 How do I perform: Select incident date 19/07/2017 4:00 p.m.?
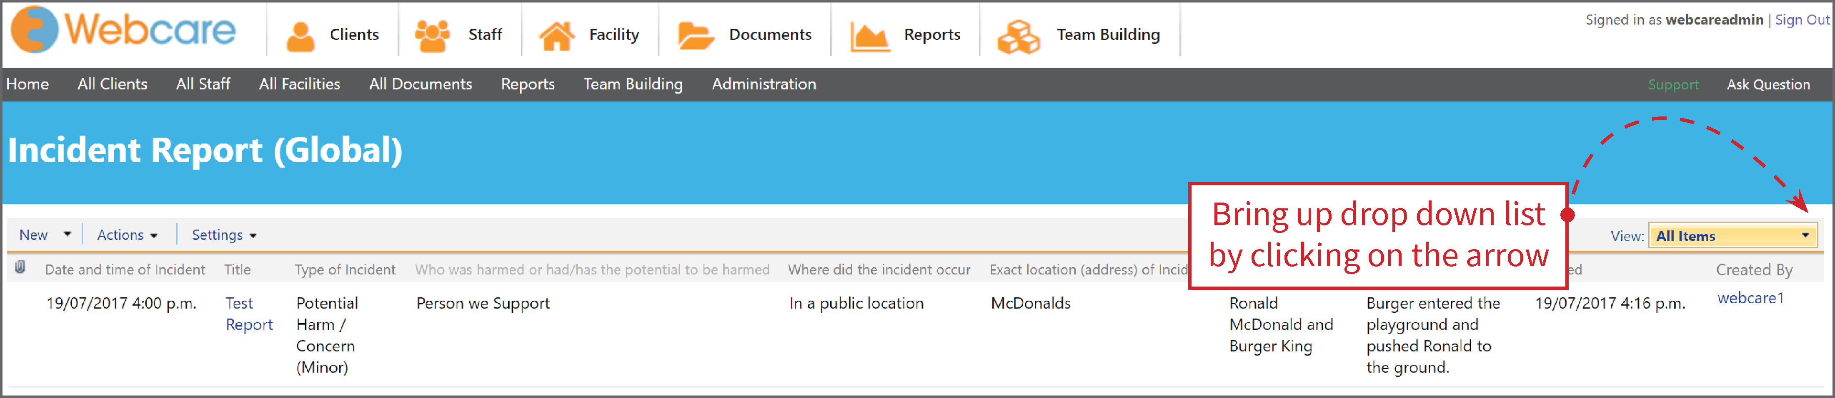121,303
